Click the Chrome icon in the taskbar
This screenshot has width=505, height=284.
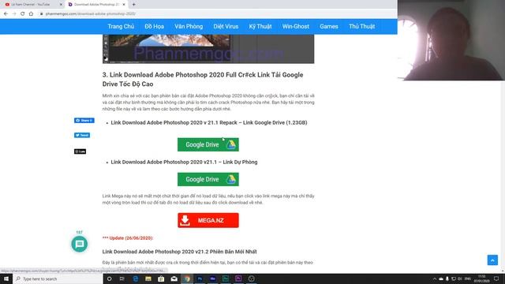187,278
